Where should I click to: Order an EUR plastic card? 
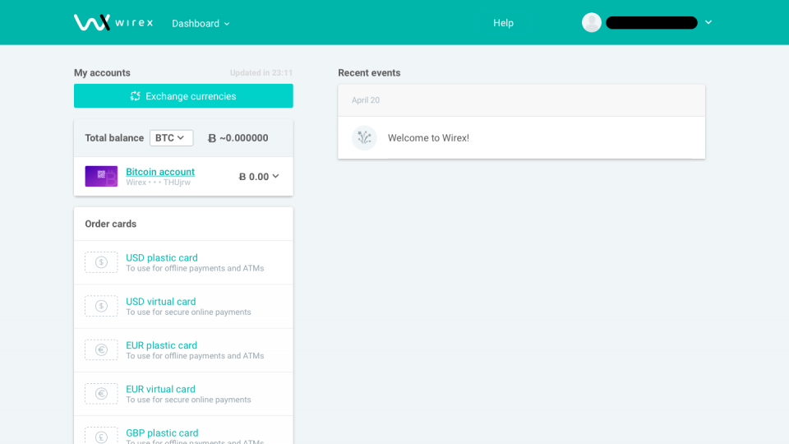click(x=161, y=345)
